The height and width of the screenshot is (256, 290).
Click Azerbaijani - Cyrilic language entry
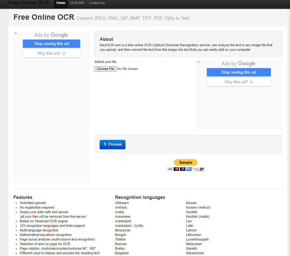[129, 226]
